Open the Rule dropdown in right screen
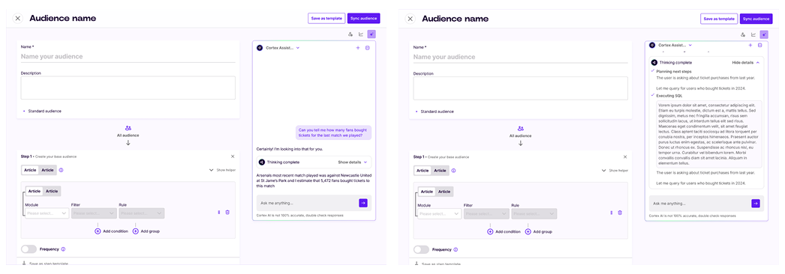 pos(534,213)
